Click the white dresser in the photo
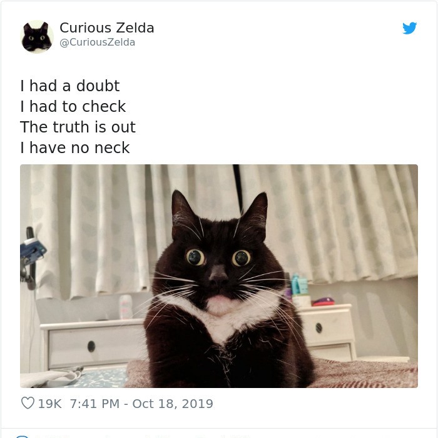438x438 pixels. coord(93,345)
